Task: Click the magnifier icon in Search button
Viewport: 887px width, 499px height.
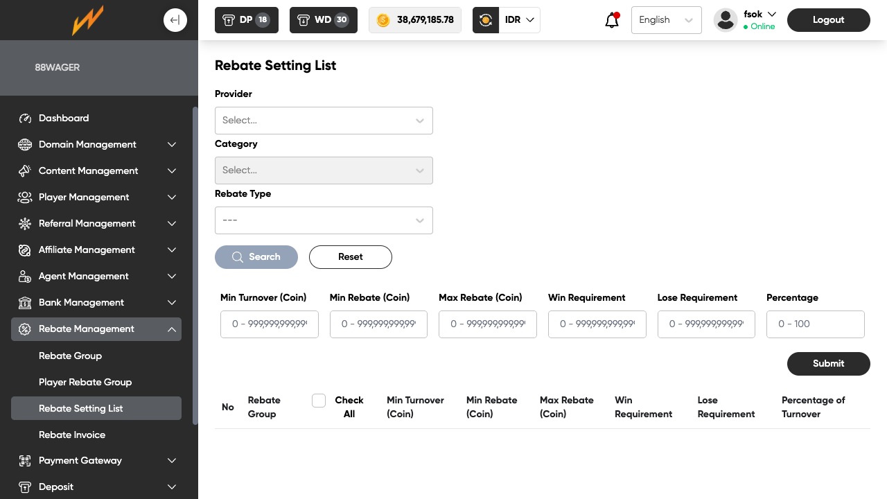Action: tap(238, 257)
